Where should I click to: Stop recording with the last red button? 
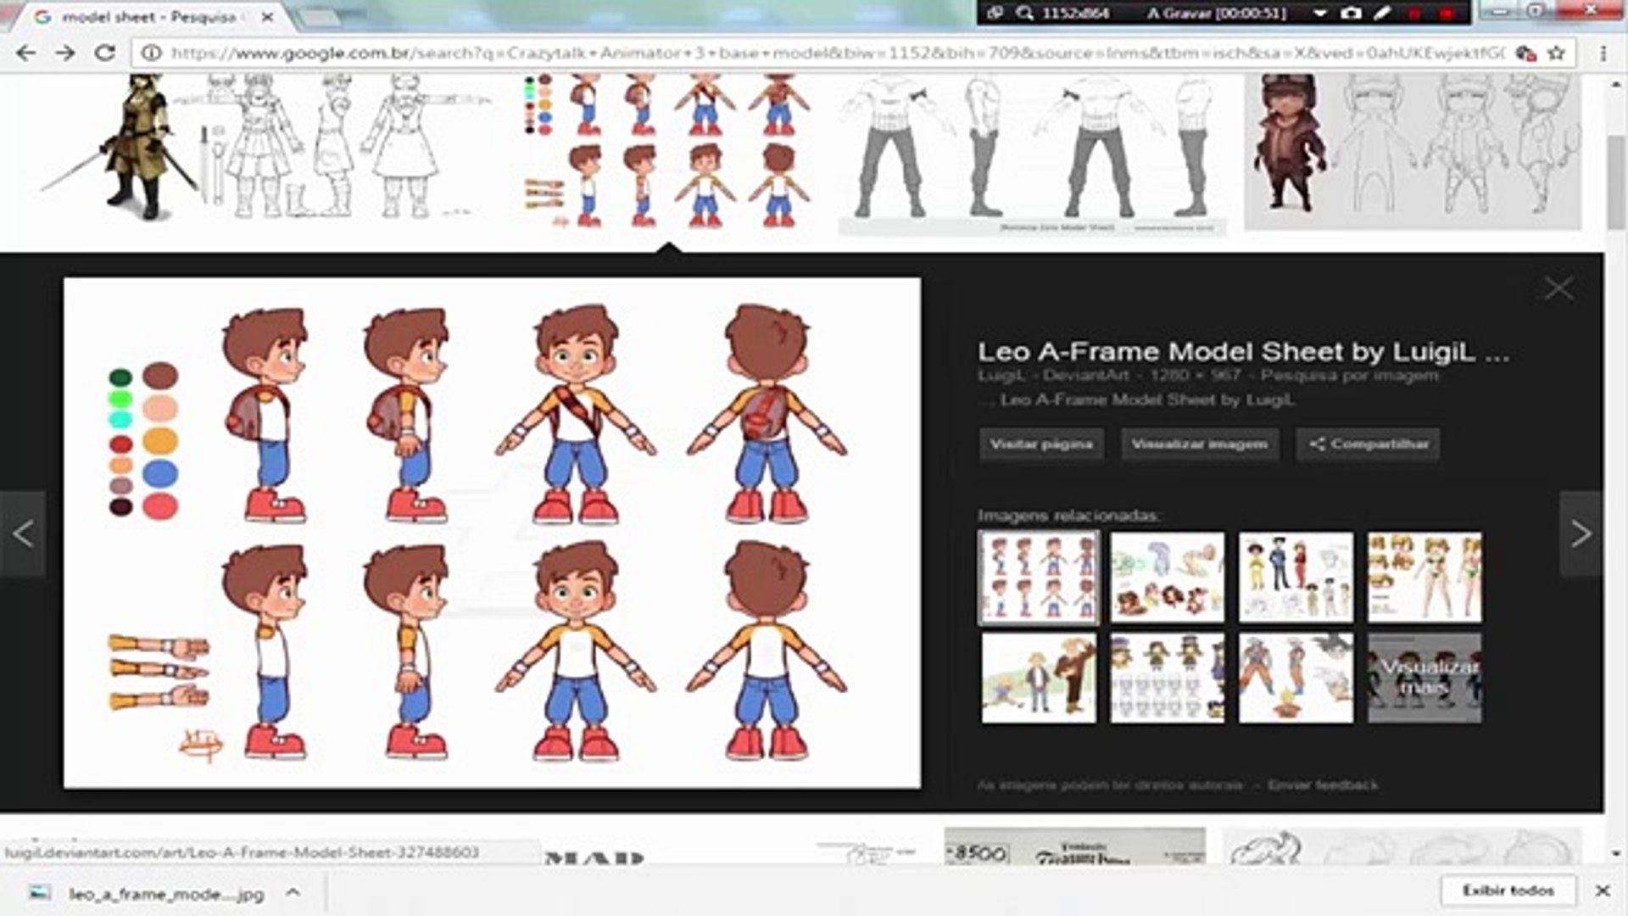1447,14
